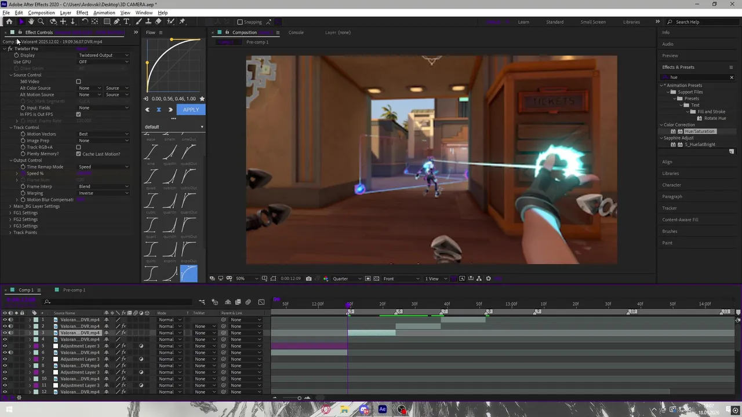Select the Rotation tool

[x=85, y=21]
